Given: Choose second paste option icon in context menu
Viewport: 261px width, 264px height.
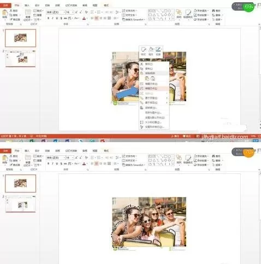Looking at the screenshot, I should point(153,79).
